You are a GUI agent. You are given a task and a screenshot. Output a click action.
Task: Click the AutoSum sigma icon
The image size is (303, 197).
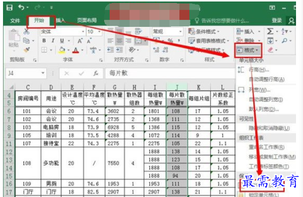270,31
